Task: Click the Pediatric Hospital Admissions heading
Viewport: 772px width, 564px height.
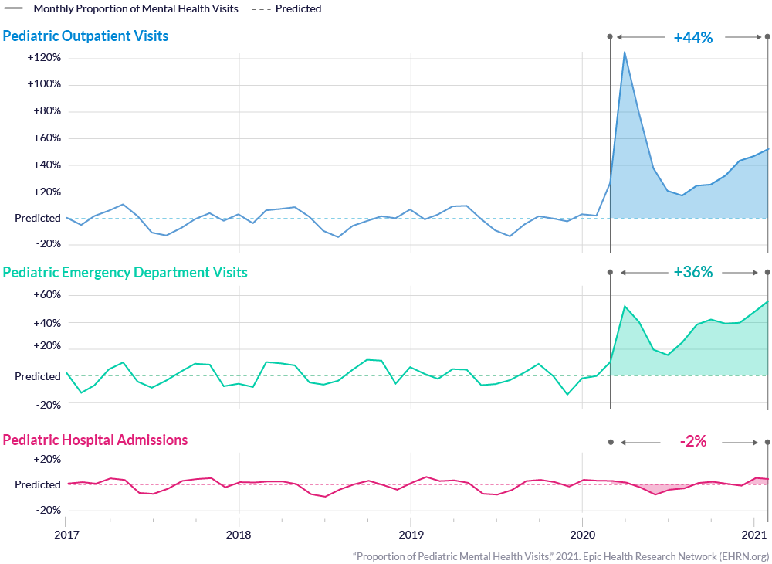Action: click(95, 440)
